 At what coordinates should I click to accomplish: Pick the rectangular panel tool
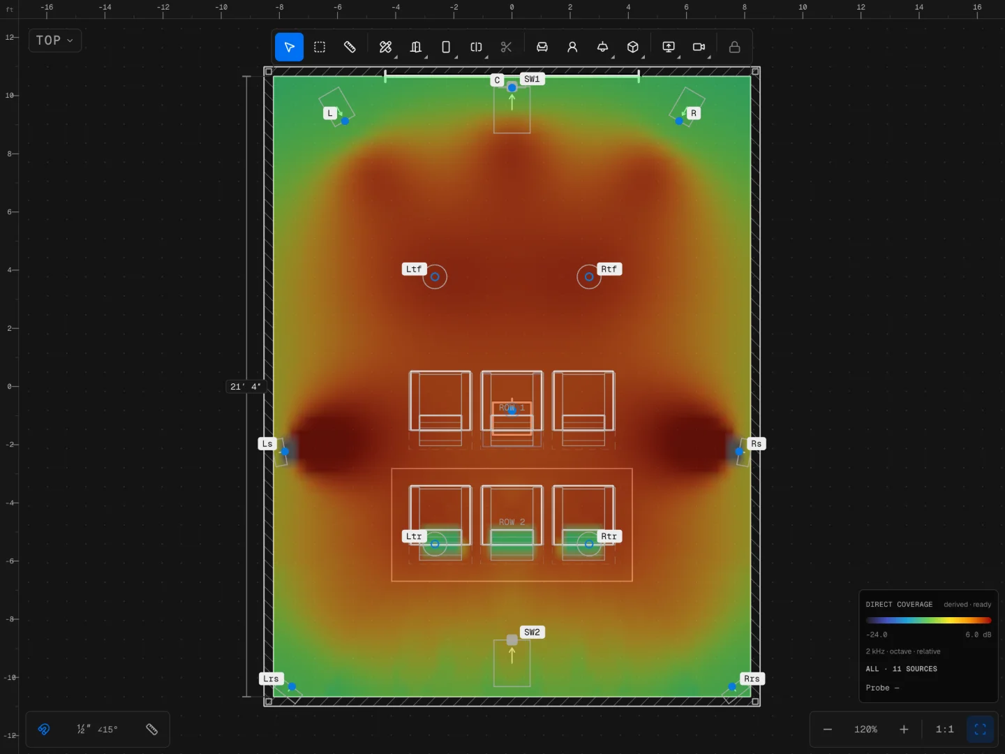(x=446, y=47)
